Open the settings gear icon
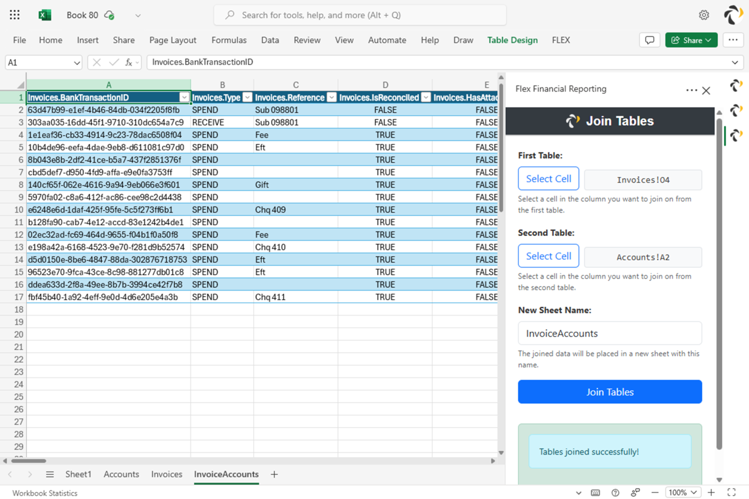Screen dimensions: 749x499 point(704,15)
